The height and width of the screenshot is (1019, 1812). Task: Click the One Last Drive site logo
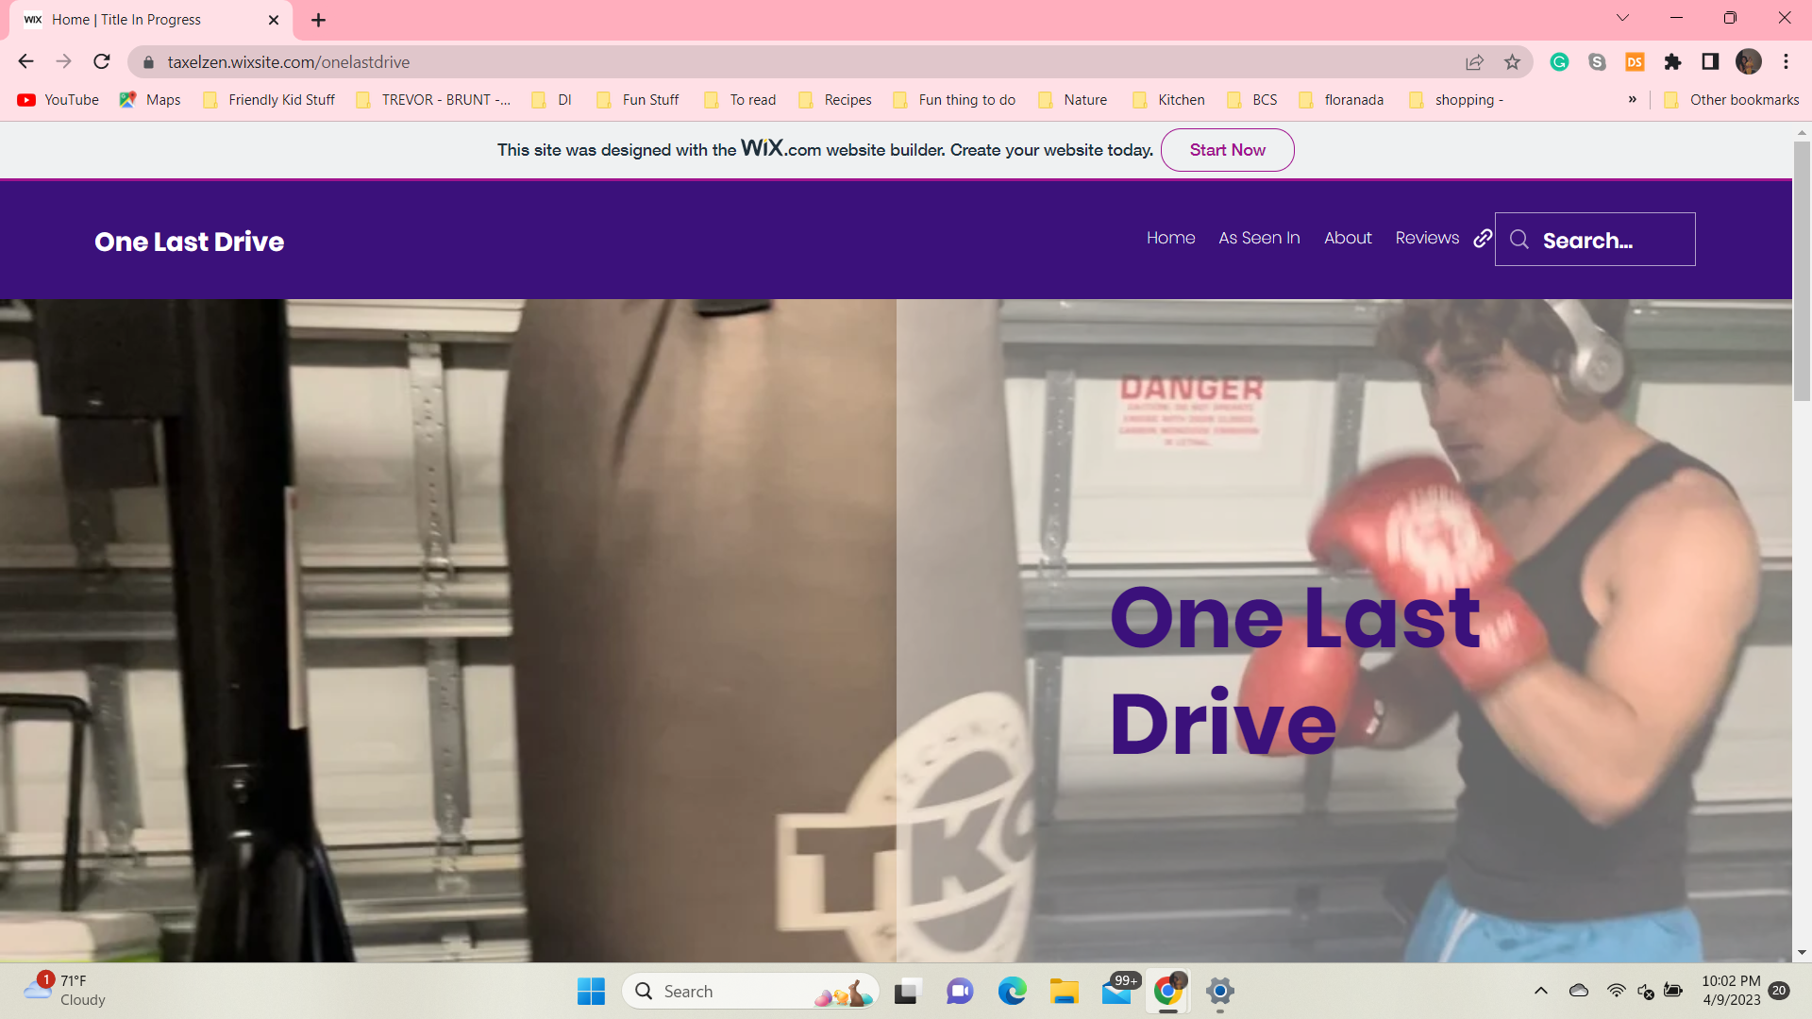(x=189, y=242)
